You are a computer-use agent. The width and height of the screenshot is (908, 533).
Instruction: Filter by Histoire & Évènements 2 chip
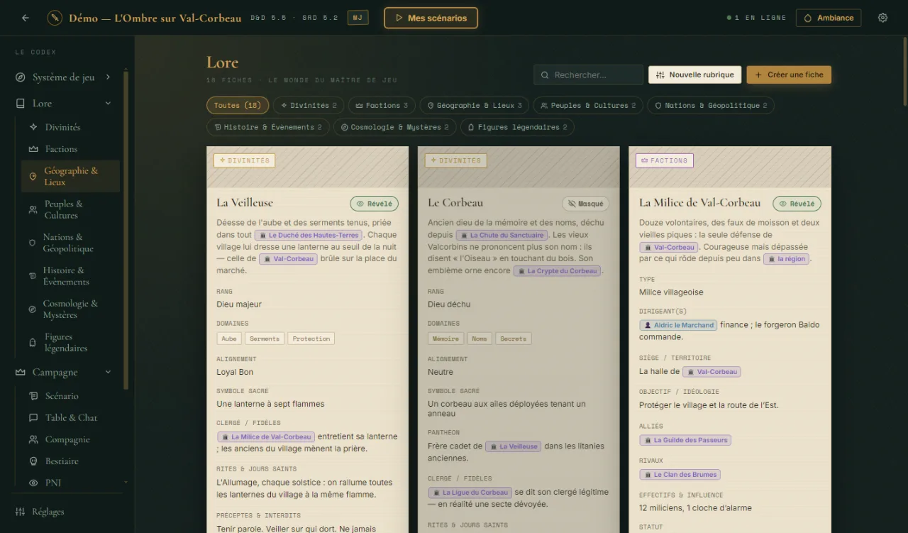267,128
